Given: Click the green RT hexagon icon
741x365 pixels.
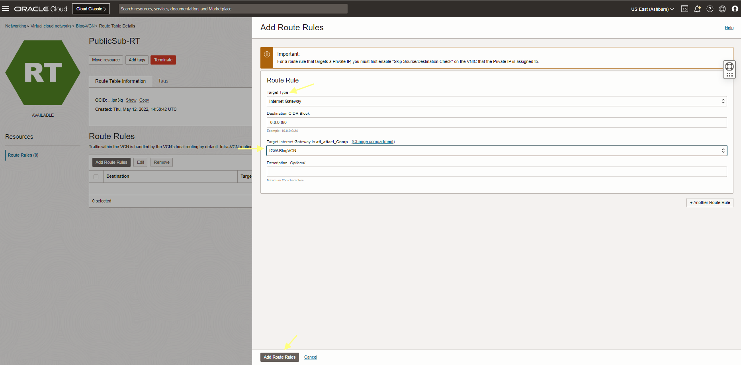Looking at the screenshot, I should pos(43,73).
